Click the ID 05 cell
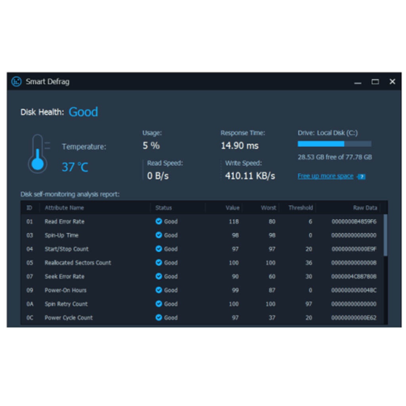Image resolution: width=406 pixels, height=406 pixels. (30, 263)
